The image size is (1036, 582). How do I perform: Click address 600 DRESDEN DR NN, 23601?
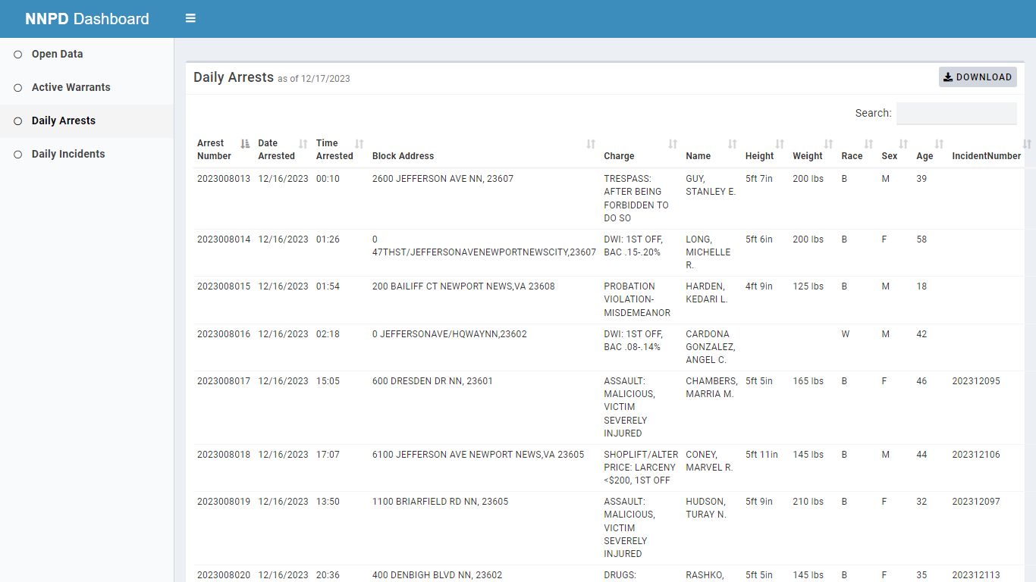tap(432, 381)
